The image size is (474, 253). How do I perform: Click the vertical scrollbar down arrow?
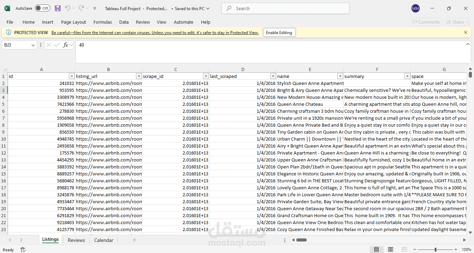tap(471, 232)
